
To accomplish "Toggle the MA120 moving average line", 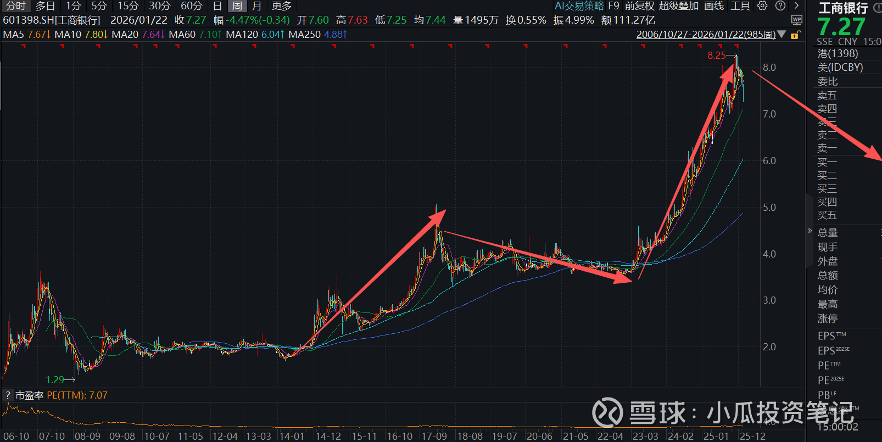I will (x=255, y=35).
